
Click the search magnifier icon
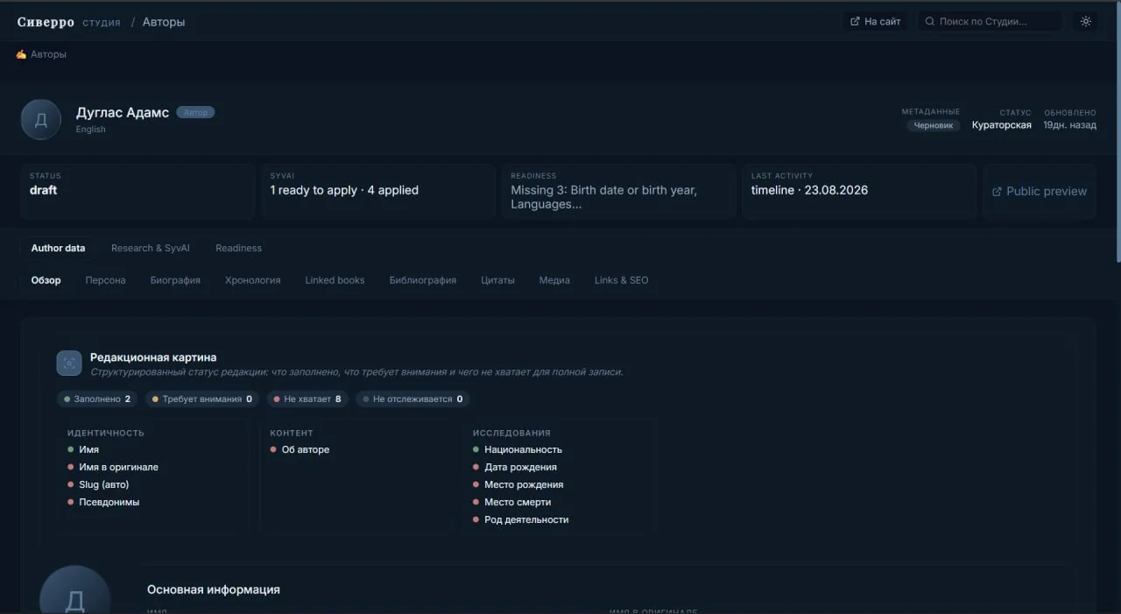[930, 21]
